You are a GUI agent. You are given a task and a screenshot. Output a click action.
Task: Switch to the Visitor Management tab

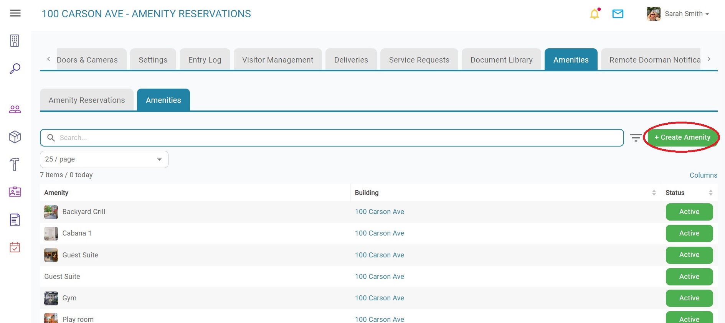point(277,60)
